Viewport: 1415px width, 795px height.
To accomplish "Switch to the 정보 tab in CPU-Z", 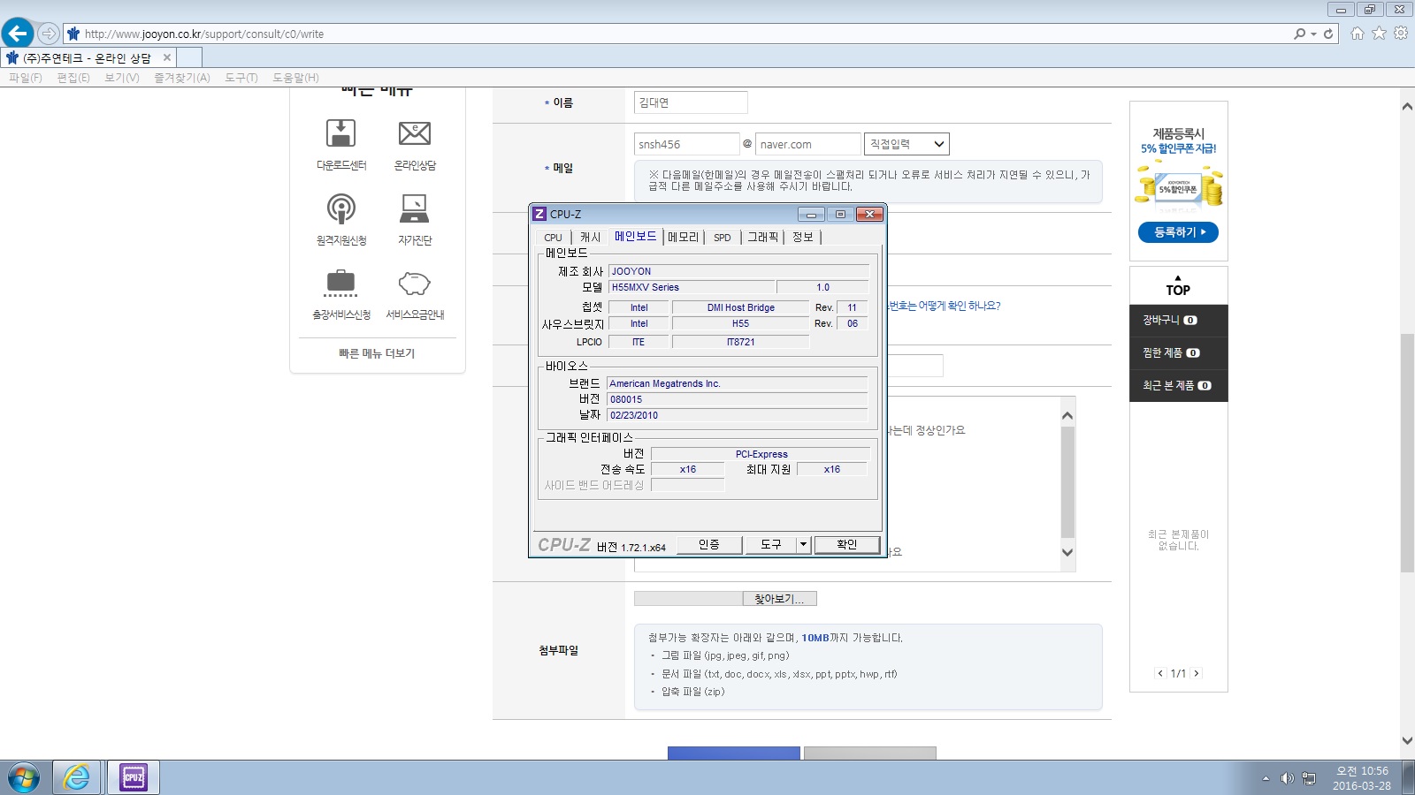I will [803, 238].
